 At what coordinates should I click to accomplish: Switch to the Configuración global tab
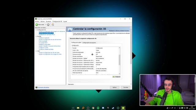[x=76, y=42]
